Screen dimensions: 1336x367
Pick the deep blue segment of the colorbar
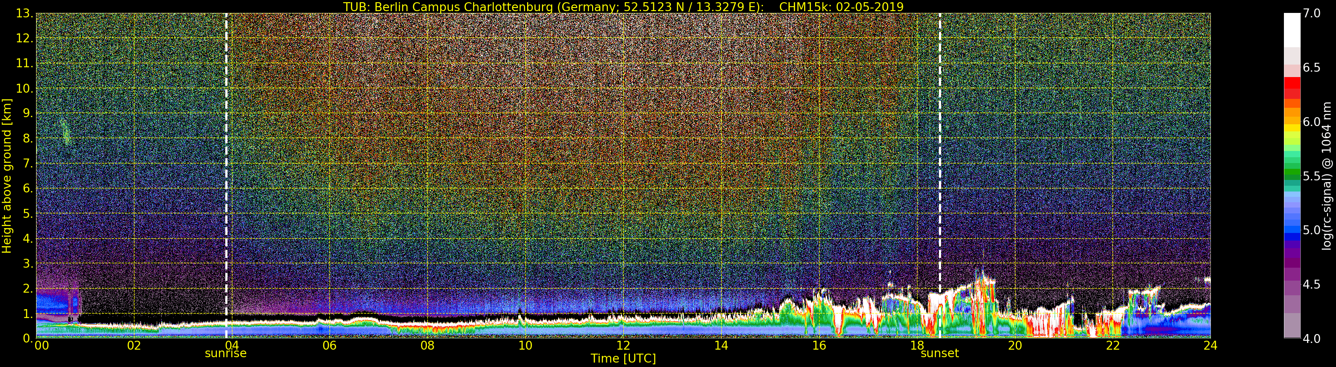(1292, 237)
